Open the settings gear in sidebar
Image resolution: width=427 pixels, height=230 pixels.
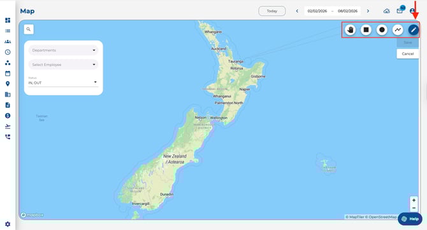pos(8,224)
